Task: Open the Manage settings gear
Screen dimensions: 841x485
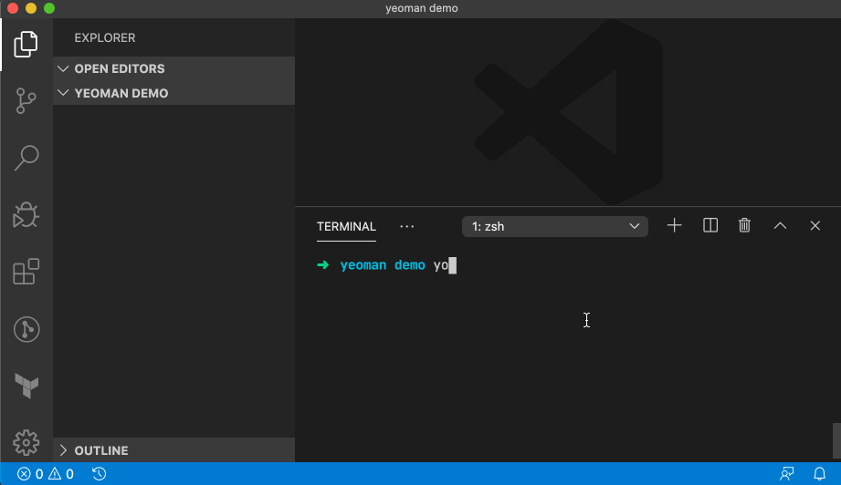Action: pos(26,443)
